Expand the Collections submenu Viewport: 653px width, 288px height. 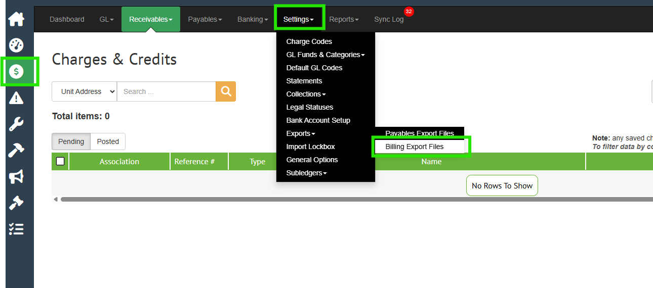(306, 94)
